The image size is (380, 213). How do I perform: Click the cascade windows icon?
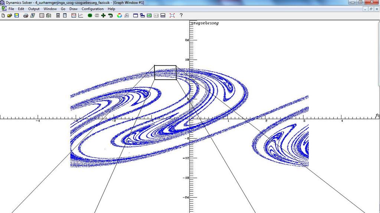coord(142,16)
